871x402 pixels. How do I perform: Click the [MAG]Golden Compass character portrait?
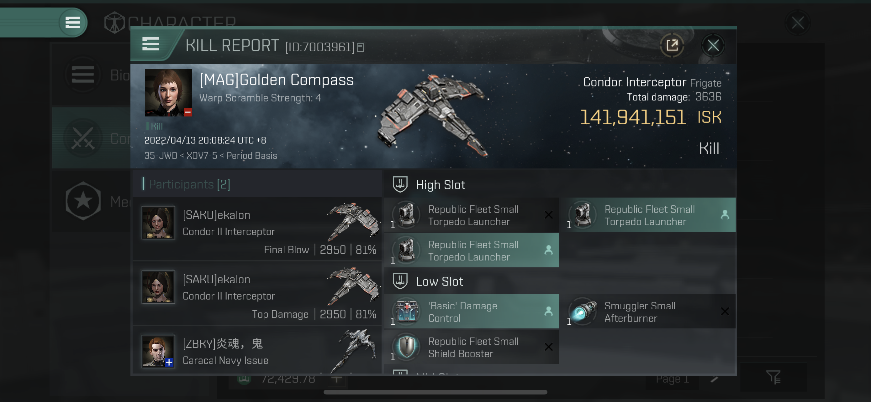pyautogui.click(x=168, y=93)
